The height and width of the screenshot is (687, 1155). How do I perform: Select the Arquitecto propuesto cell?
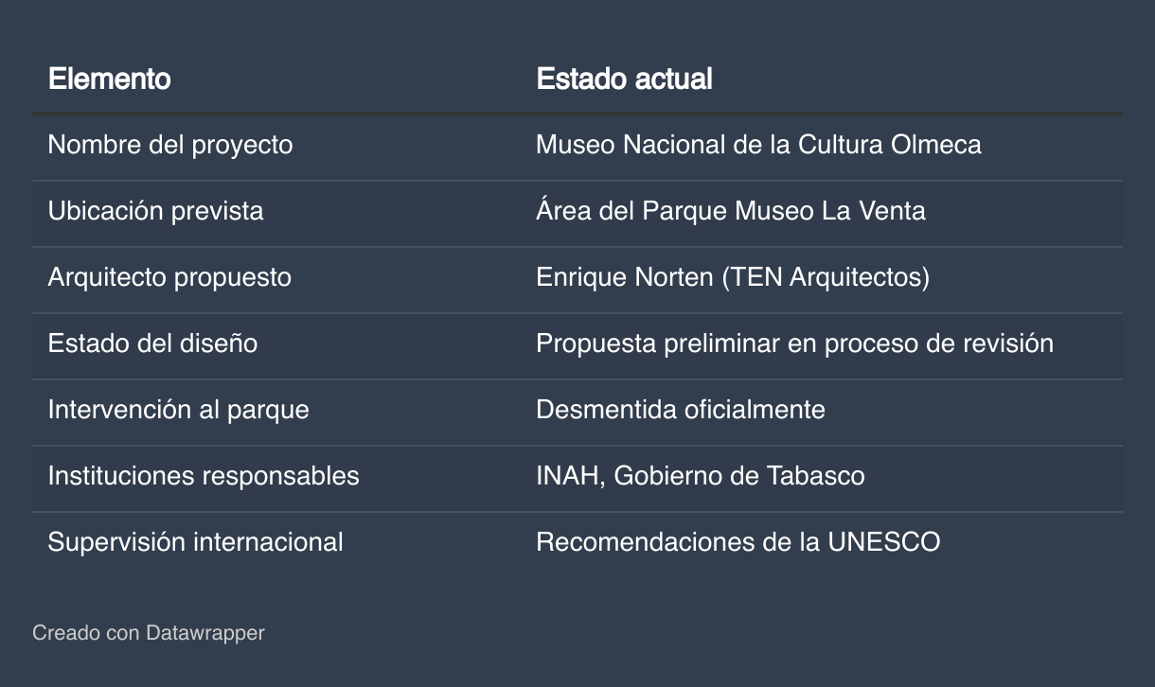pos(169,277)
